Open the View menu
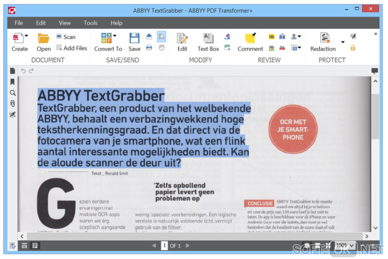The image size is (388, 259). [64, 23]
